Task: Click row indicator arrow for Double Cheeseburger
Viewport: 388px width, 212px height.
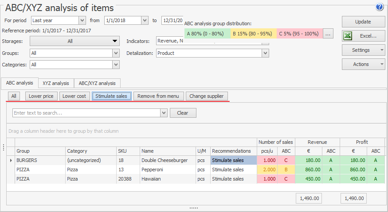Action: point(11,160)
